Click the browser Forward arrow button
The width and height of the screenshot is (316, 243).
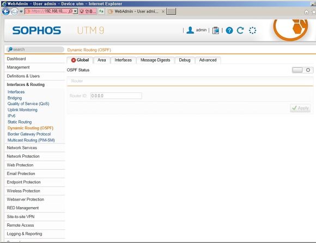(14, 11)
